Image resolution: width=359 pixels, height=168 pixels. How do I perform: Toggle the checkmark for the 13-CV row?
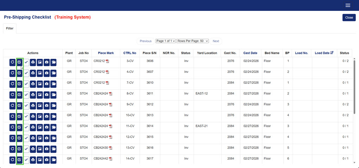pyautogui.click(x=26, y=149)
